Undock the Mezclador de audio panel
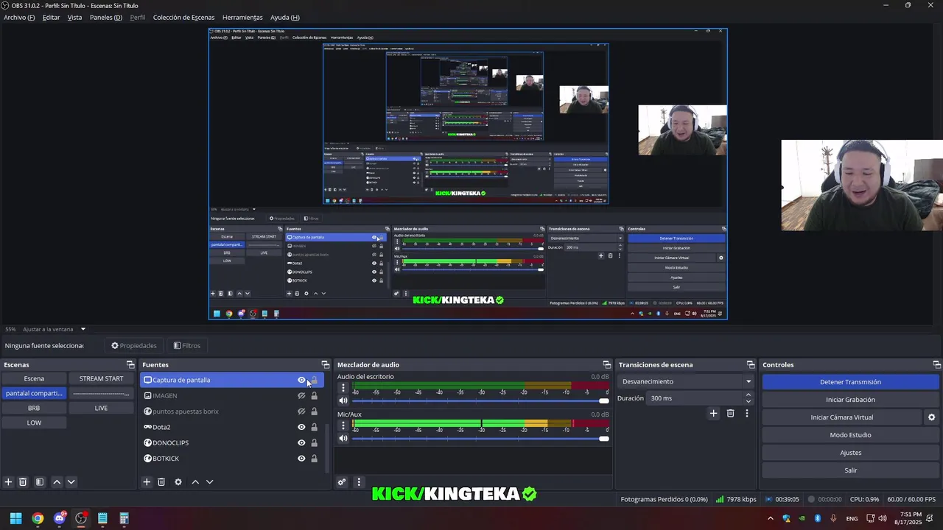The height and width of the screenshot is (530, 943). click(x=607, y=364)
